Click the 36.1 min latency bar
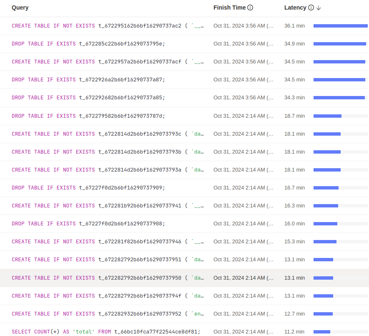 (340, 25)
